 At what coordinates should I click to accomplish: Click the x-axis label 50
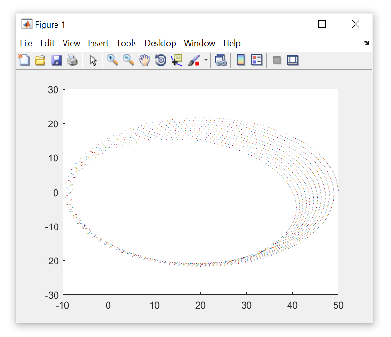click(338, 305)
